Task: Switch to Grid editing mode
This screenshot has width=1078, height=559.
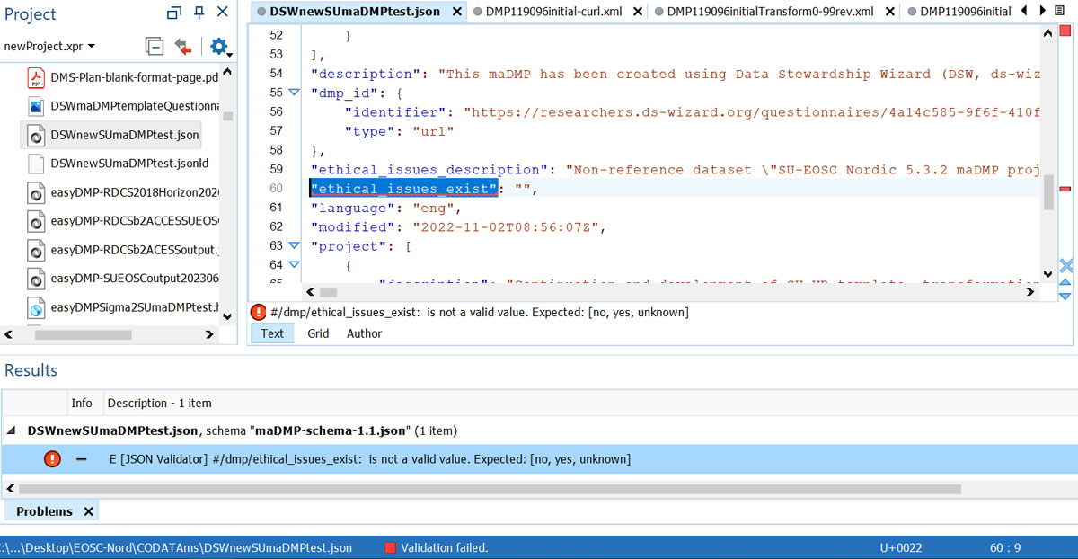Action: point(318,333)
